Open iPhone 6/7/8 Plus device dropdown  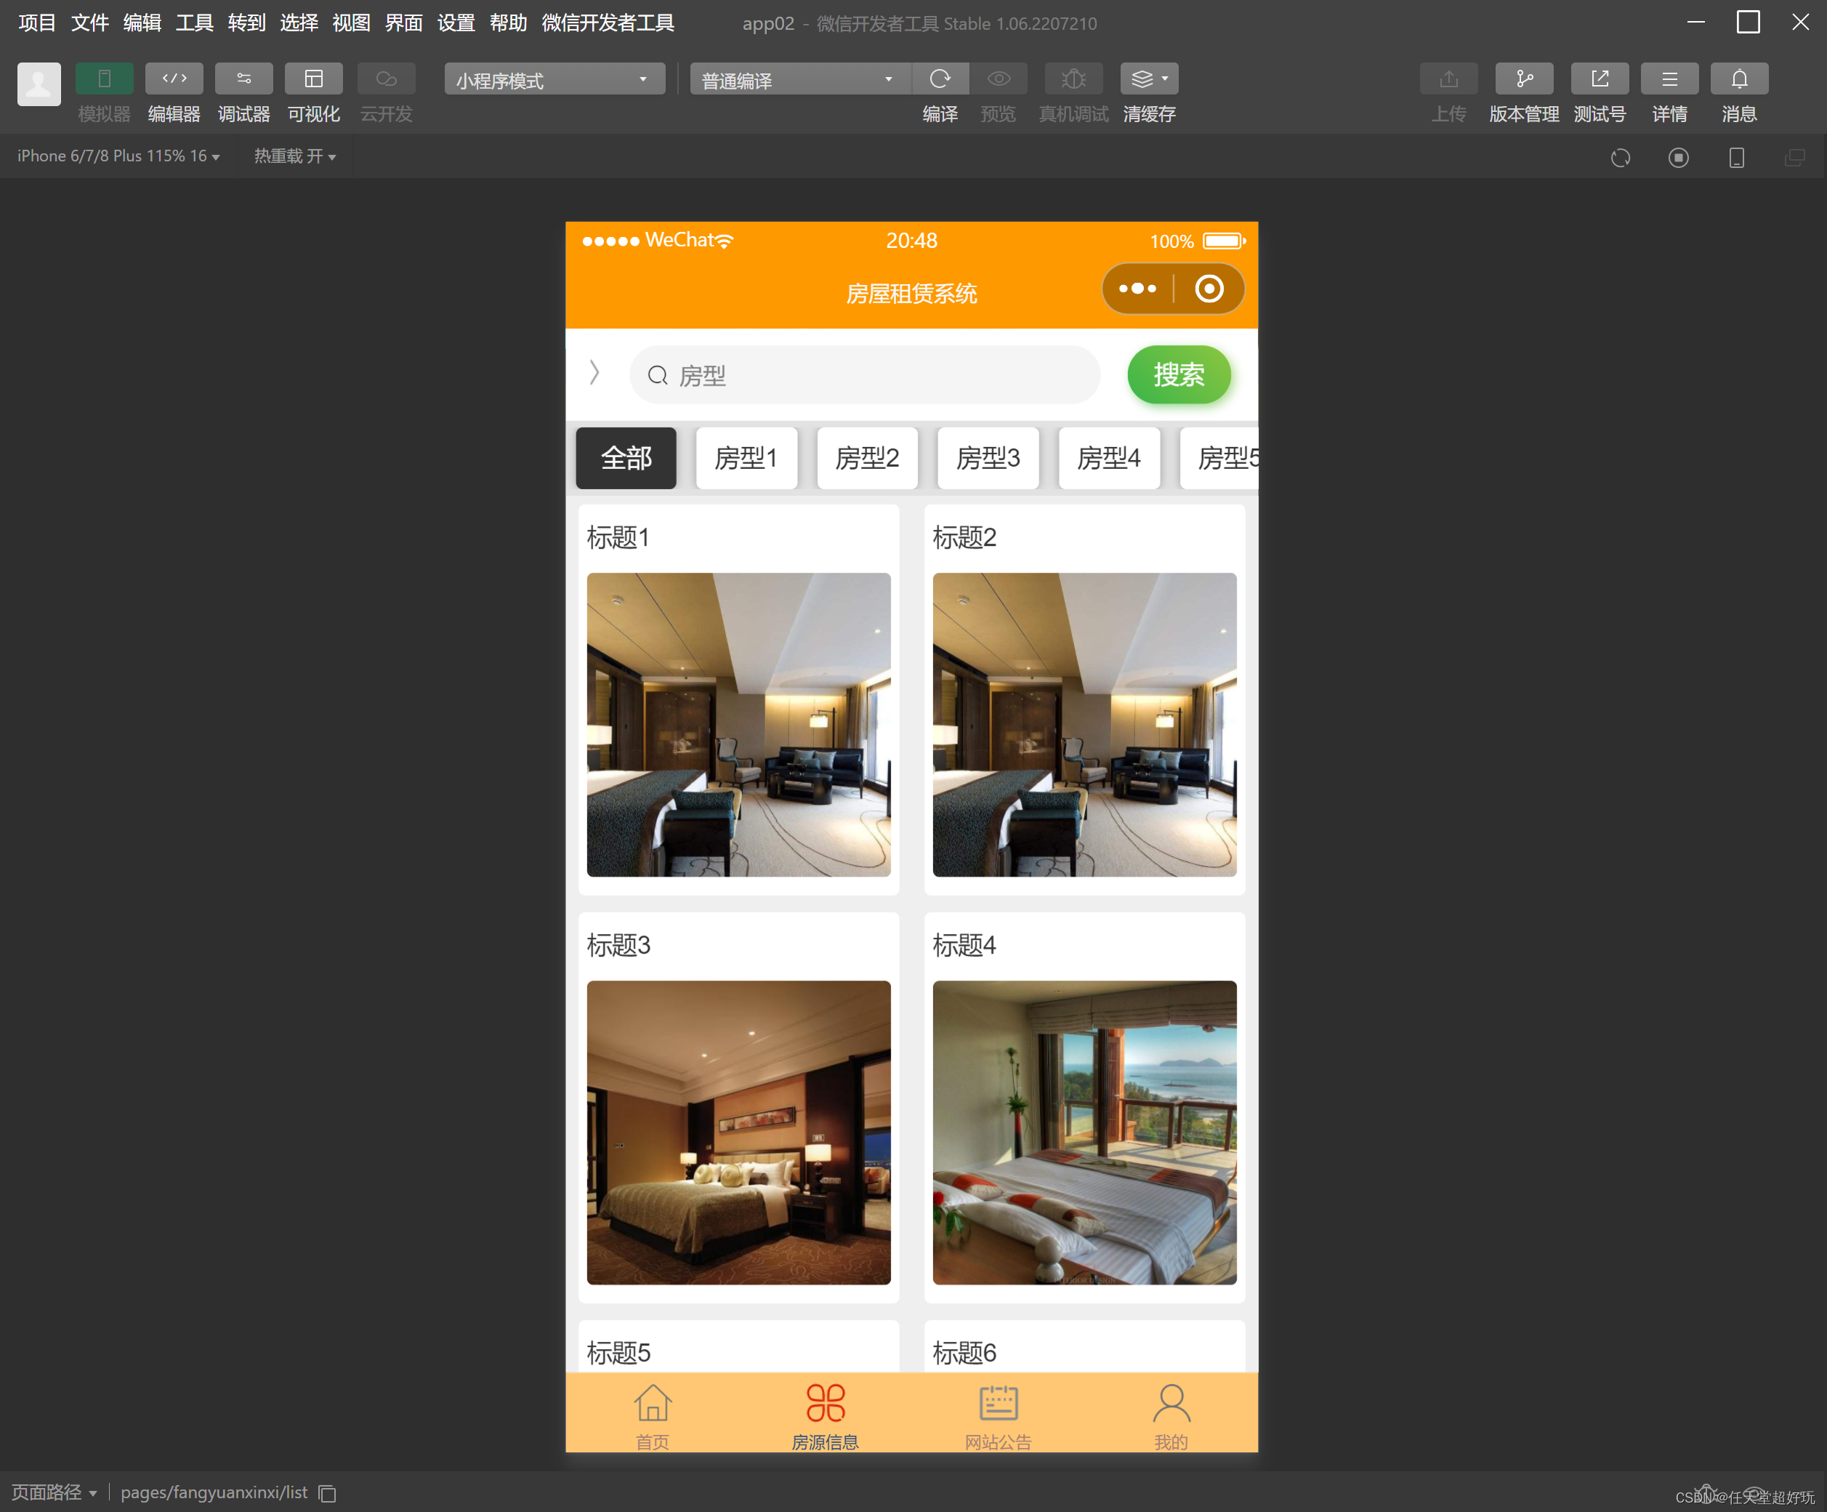[x=118, y=157]
